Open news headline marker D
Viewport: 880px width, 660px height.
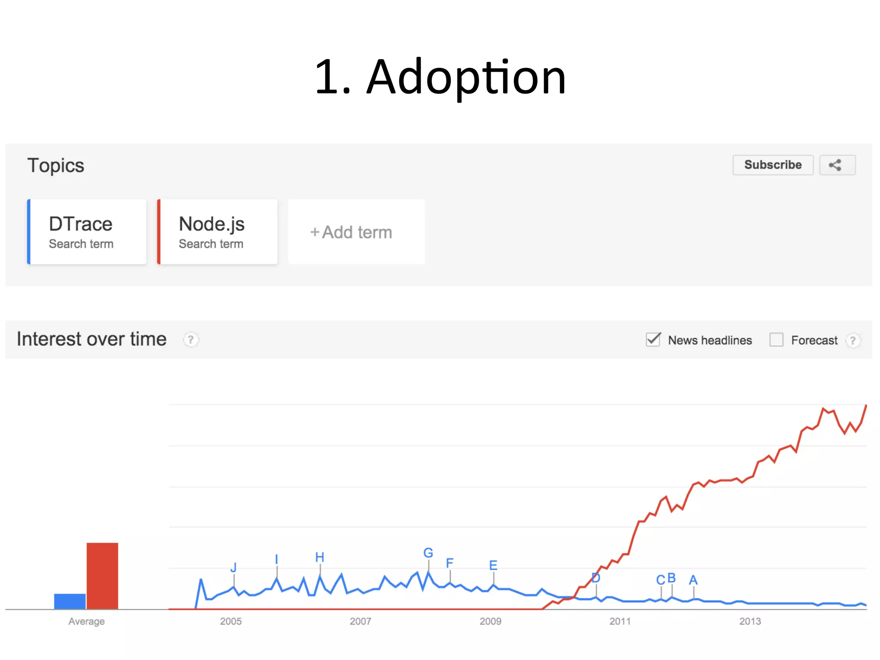[x=596, y=578]
